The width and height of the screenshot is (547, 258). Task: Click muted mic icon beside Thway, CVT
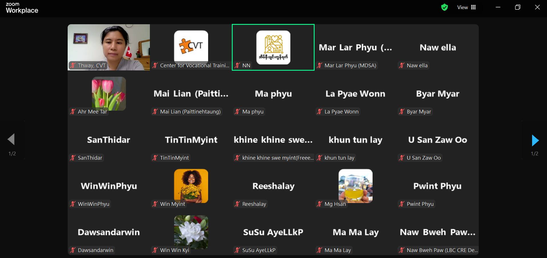[73, 65]
